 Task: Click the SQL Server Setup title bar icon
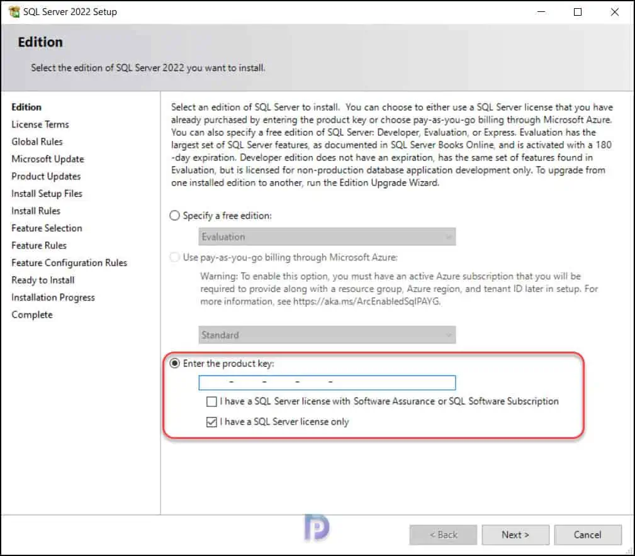click(x=14, y=12)
